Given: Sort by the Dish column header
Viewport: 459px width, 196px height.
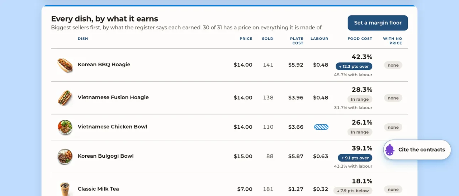Looking at the screenshot, I should pyautogui.click(x=83, y=39).
